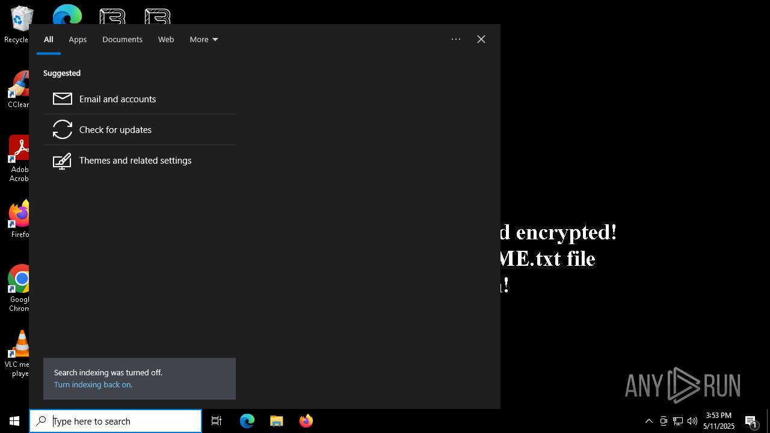Open the volume control tray icon
The image size is (770, 433).
click(692, 421)
